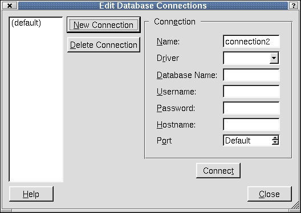301x213 pixels.
Task: Focus the Name field containing connection2
Action: 251,42
